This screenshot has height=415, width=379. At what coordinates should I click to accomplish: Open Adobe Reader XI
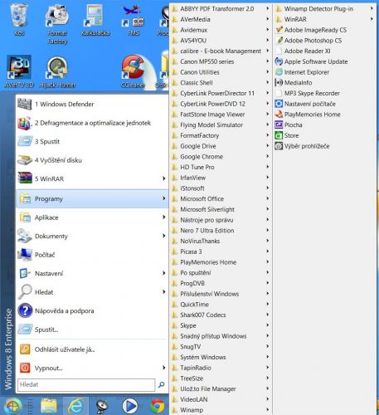[323, 51]
